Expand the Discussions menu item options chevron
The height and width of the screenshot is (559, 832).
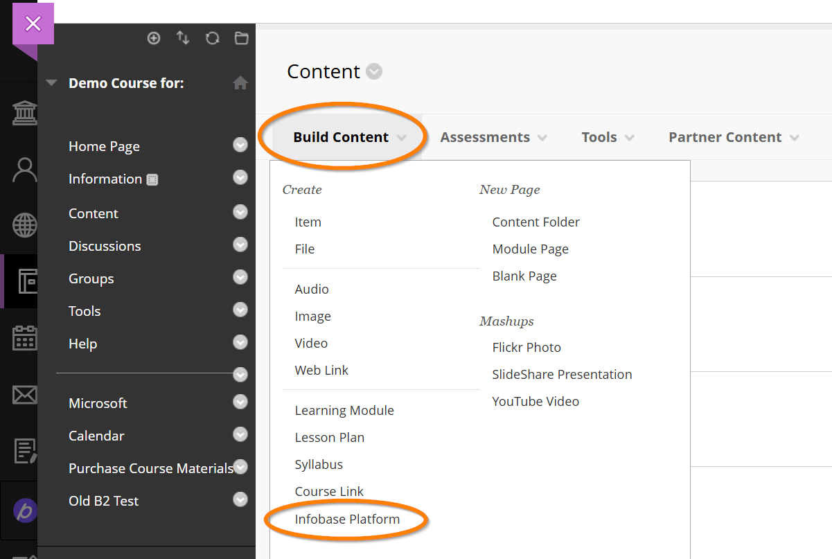point(240,245)
